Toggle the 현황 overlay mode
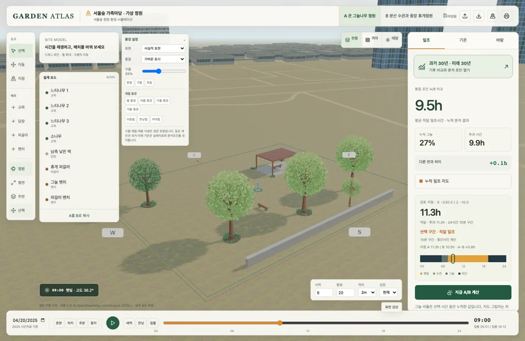This screenshot has width=525, height=341. tap(352, 39)
